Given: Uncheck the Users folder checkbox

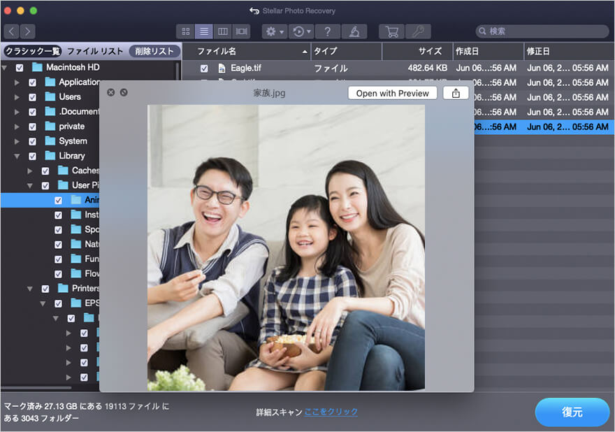Looking at the screenshot, I should tap(32, 97).
